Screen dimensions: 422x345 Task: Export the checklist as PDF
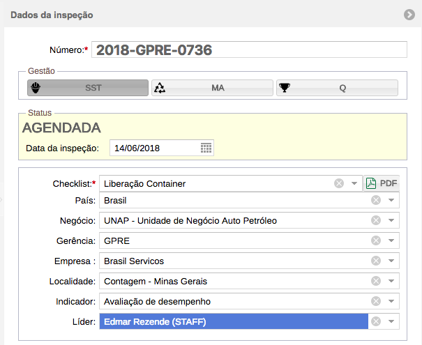[x=382, y=183]
